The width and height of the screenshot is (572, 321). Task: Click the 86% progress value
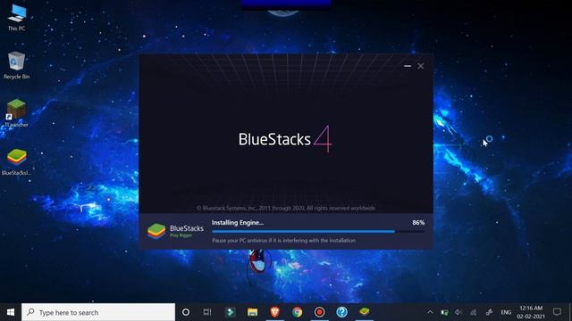418,222
